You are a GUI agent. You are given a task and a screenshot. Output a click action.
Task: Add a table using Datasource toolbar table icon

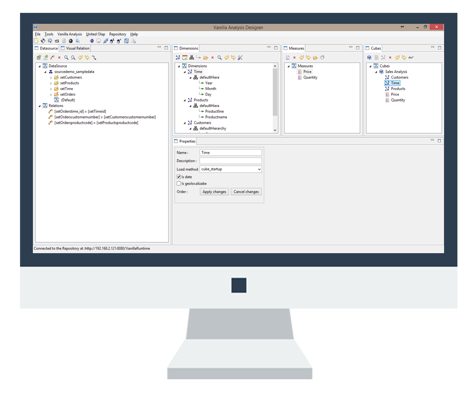(x=46, y=58)
